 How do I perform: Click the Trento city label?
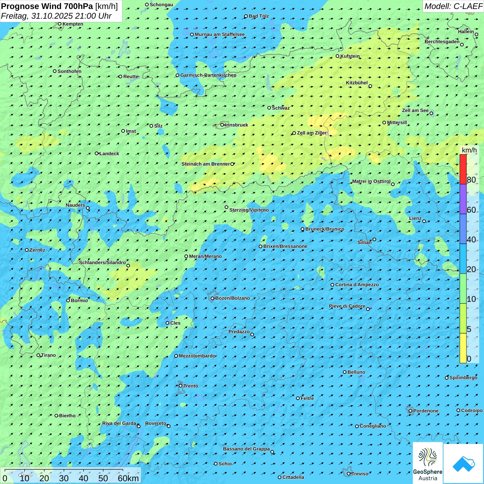click(191, 386)
